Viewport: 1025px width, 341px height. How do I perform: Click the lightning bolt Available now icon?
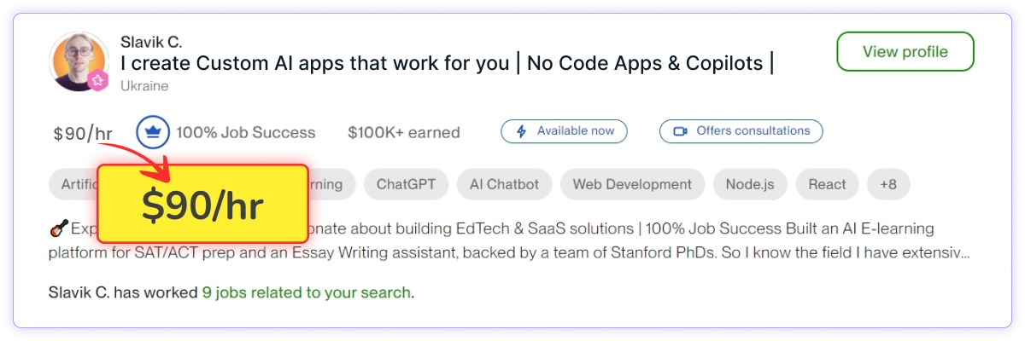pyautogui.click(x=519, y=131)
